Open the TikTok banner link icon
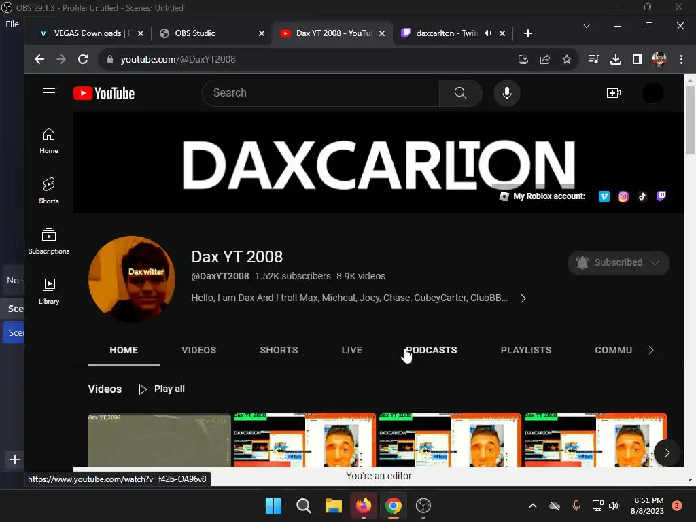Image resolution: width=696 pixels, height=522 pixels. click(x=642, y=196)
